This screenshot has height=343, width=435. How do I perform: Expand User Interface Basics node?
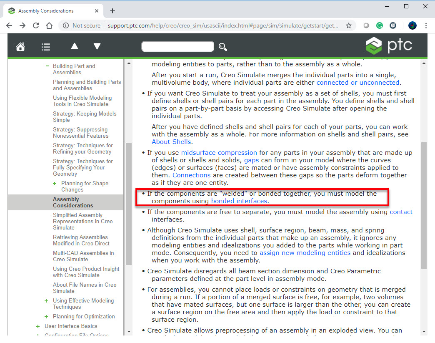[x=38, y=326]
